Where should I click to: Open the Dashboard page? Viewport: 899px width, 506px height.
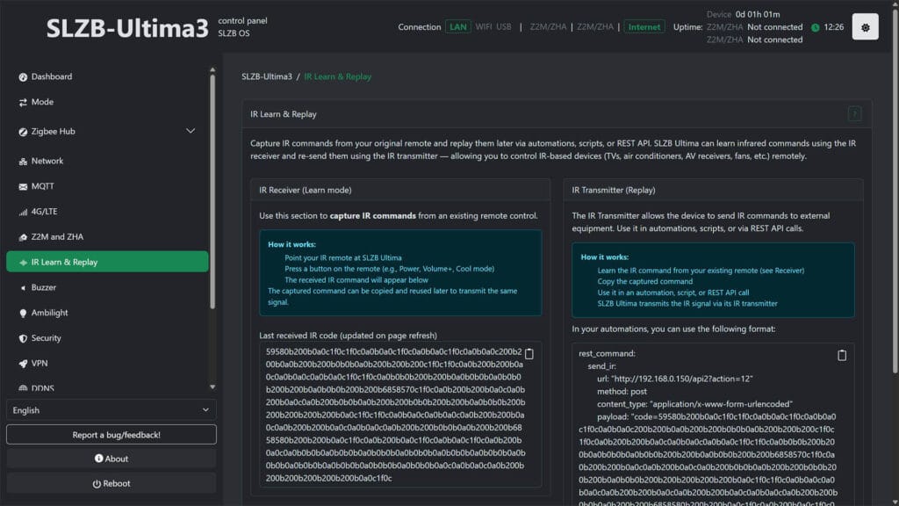52,76
